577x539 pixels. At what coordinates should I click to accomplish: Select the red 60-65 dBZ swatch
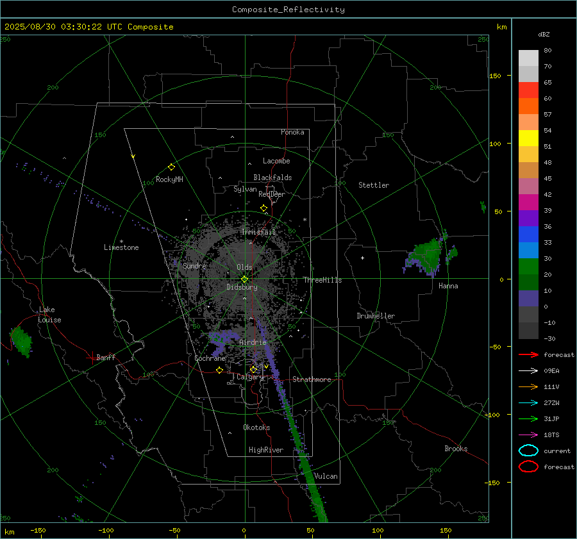(x=528, y=90)
